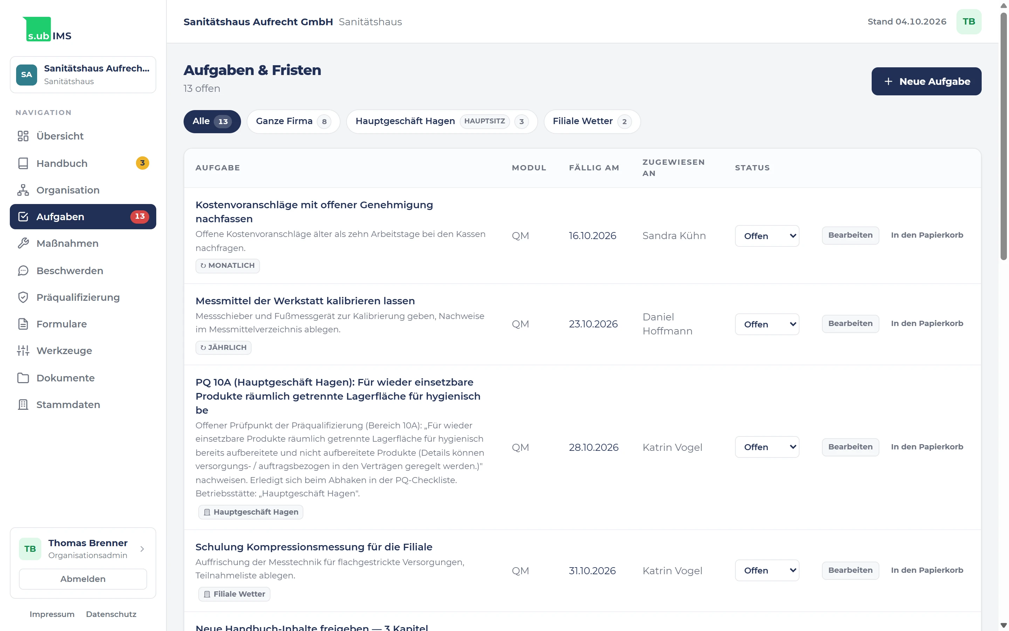The height and width of the screenshot is (631, 1009).
Task: Click the page vertical scrollbar thumb
Action: 1004,136
